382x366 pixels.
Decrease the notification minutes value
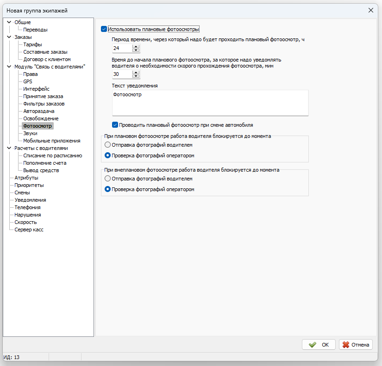coord(136,76)
